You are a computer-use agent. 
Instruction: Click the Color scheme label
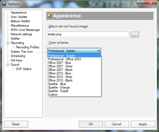(x=59, y=43)
